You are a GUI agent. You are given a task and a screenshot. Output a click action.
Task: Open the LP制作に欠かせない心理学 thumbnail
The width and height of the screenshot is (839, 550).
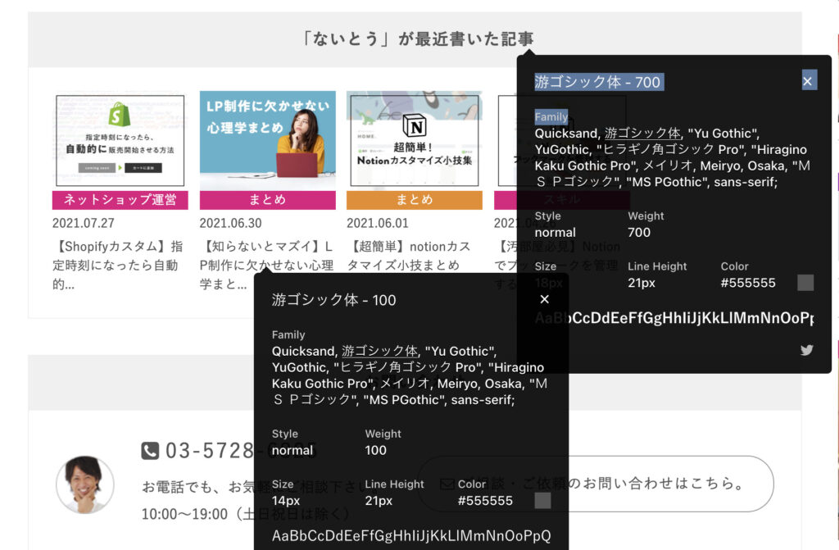pos(267,139)
